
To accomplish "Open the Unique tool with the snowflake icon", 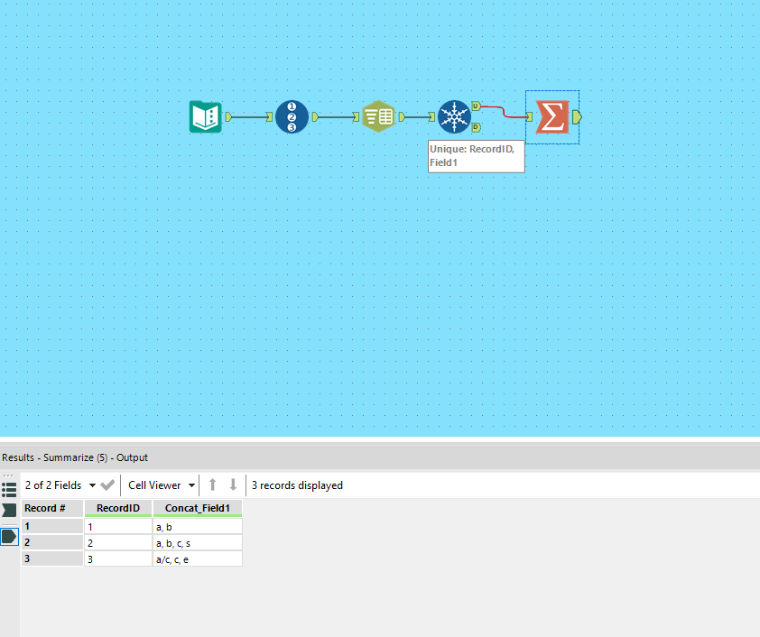I will [x=455, y=116].
